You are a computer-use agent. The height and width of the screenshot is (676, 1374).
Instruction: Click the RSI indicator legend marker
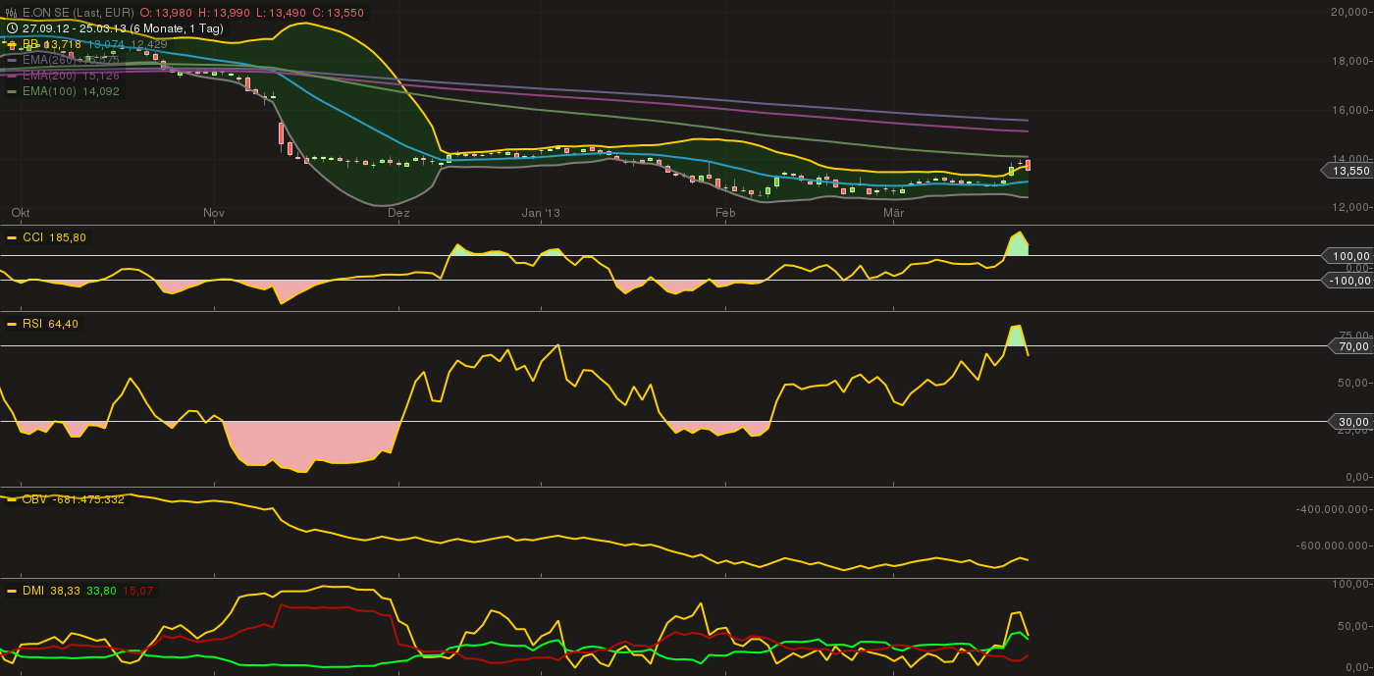click(12, 323)
